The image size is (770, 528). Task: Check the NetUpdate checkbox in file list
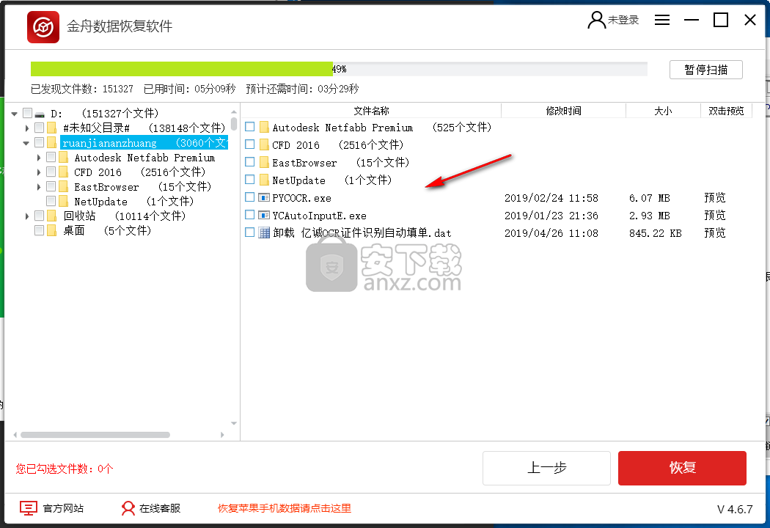pos(250,180)
